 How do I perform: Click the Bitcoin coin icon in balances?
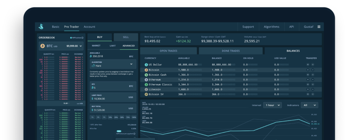click(x=146, y=70)
